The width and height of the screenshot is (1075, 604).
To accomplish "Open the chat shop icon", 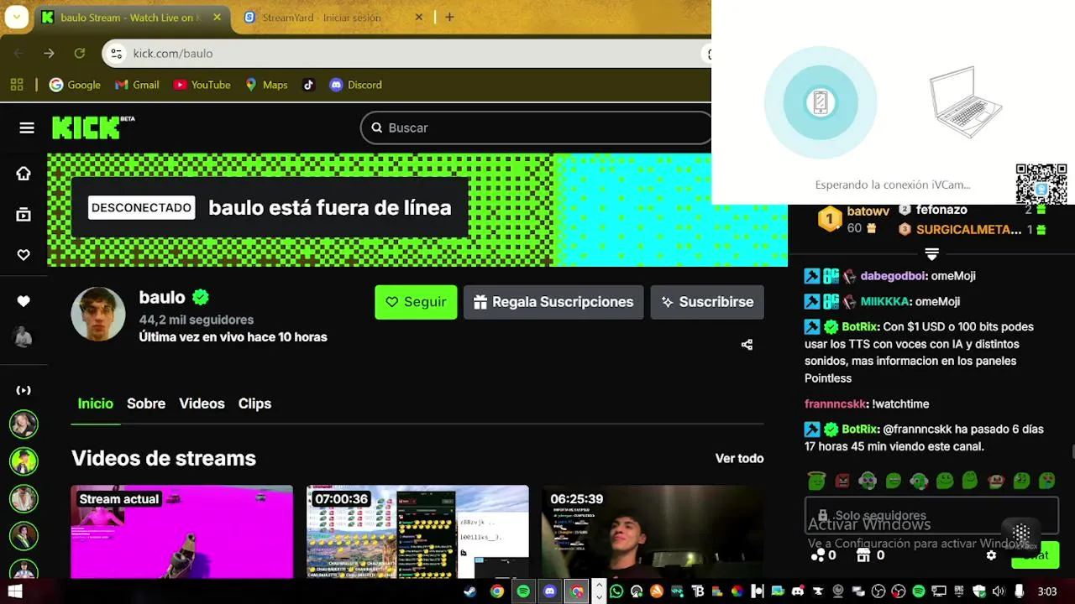I will (x=864, y=555).
